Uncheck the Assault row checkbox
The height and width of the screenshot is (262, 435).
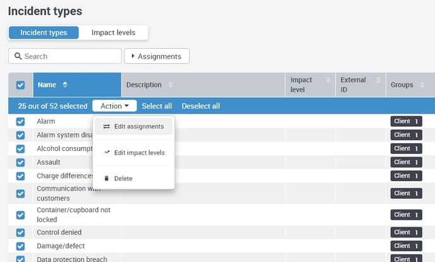[20, 162]
